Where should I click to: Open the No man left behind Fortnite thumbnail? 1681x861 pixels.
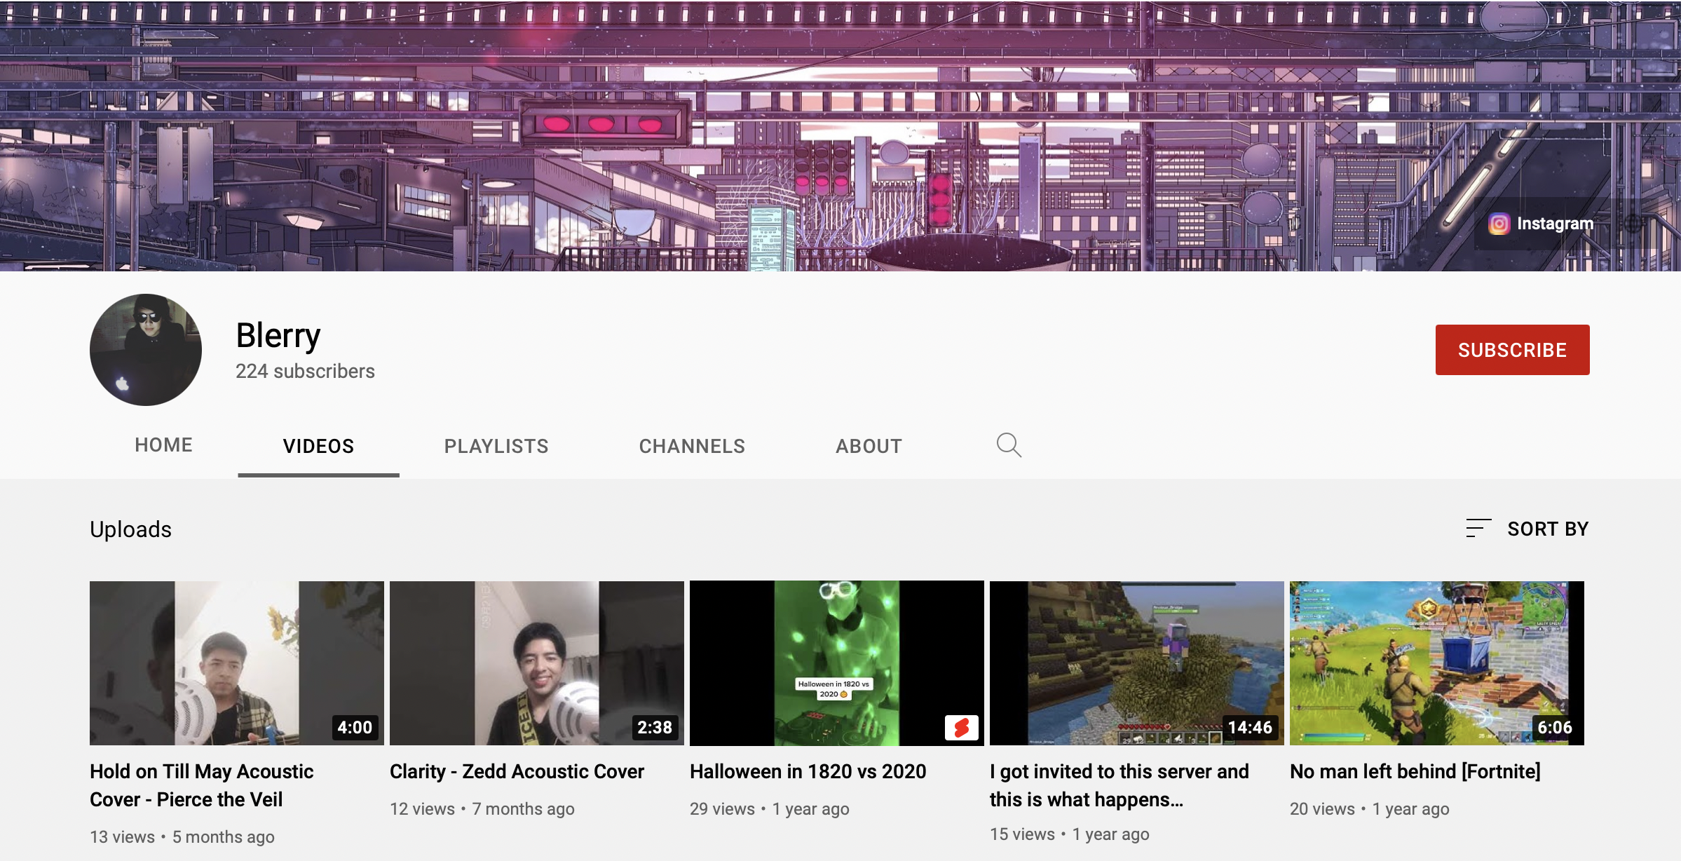(x=1436, y=663)
